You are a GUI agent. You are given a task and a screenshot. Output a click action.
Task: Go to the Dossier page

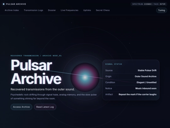tap(52, 10)
